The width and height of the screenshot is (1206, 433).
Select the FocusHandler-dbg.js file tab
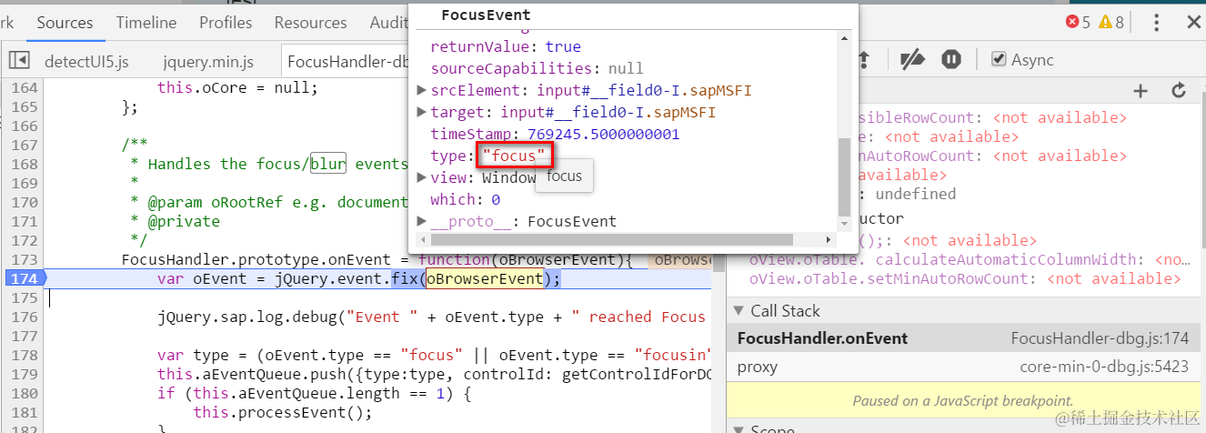point(346,61)
